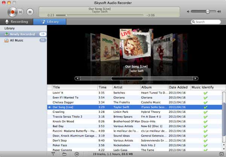Click the speaker icon on the playing row
Viewport: 226px width, 157px height.
click(50, 107)
